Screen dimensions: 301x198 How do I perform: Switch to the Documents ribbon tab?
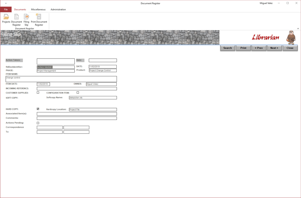point(20,9)
